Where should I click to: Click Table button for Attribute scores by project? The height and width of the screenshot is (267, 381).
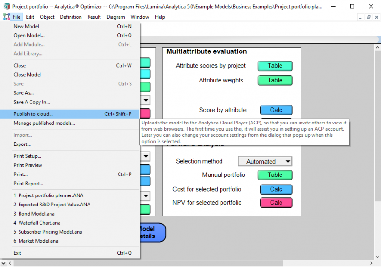(x=275, y=66)
